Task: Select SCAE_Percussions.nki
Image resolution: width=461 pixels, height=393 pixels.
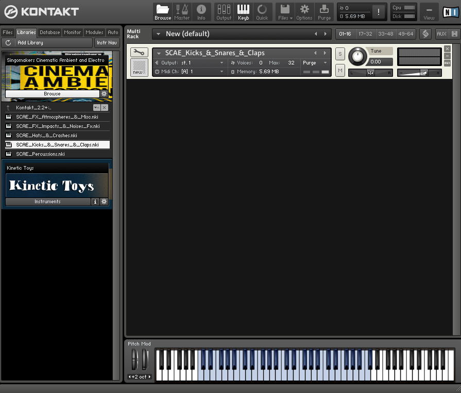Action: [x=57, y=154]
